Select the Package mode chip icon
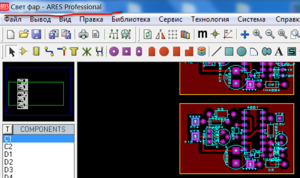Viewport: 300px width, 178px height. (x=36, y=52)
